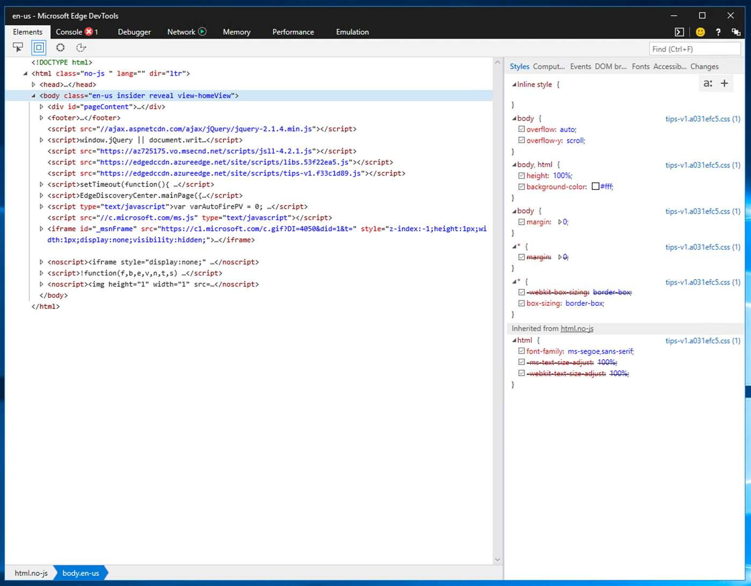Click the accessibility tab order icon

[81, 48]
